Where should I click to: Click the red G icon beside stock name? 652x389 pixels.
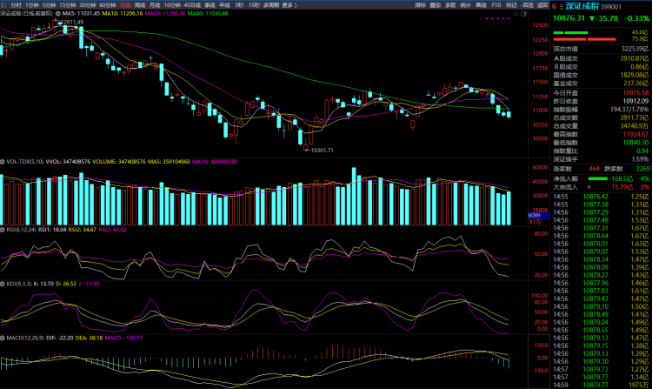tap(553, 6)
